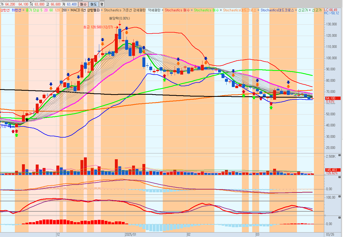
Task: Close the Stochastics indicator panel
Action: [x=340, y=197]
